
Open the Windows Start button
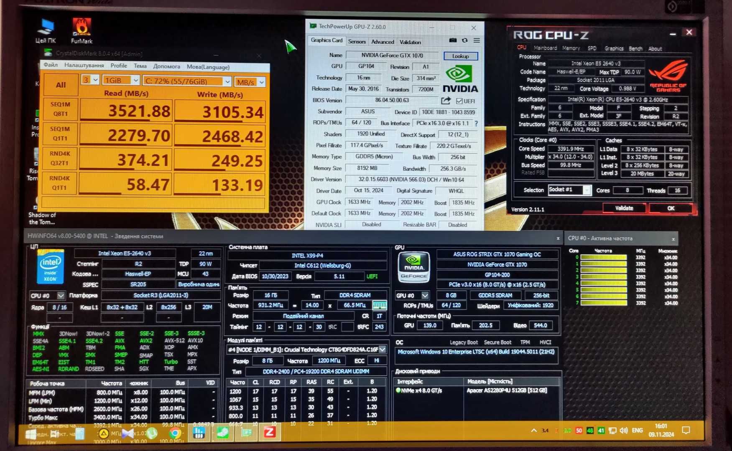pyautogui.click(x=31, y=433)
